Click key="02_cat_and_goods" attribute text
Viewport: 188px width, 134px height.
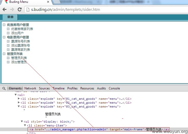[x=77, y=103]
